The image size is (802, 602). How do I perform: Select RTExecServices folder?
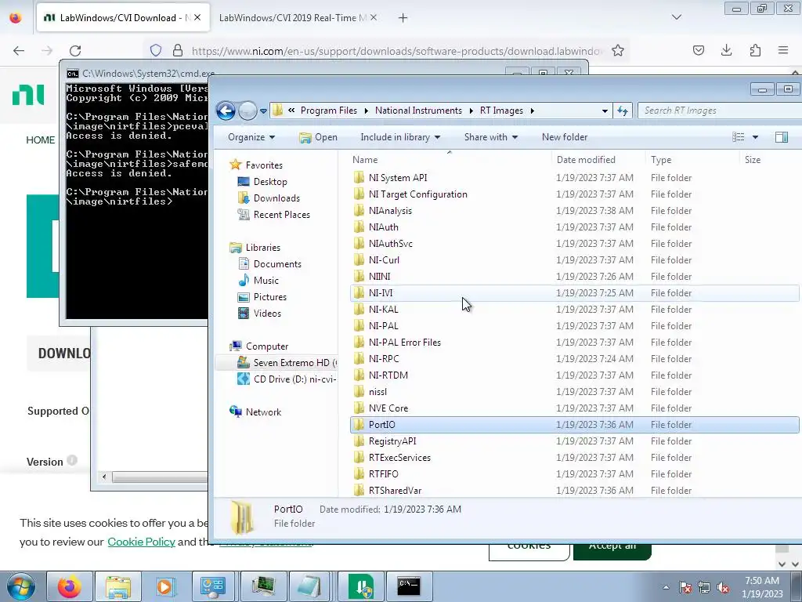(399, 458)
